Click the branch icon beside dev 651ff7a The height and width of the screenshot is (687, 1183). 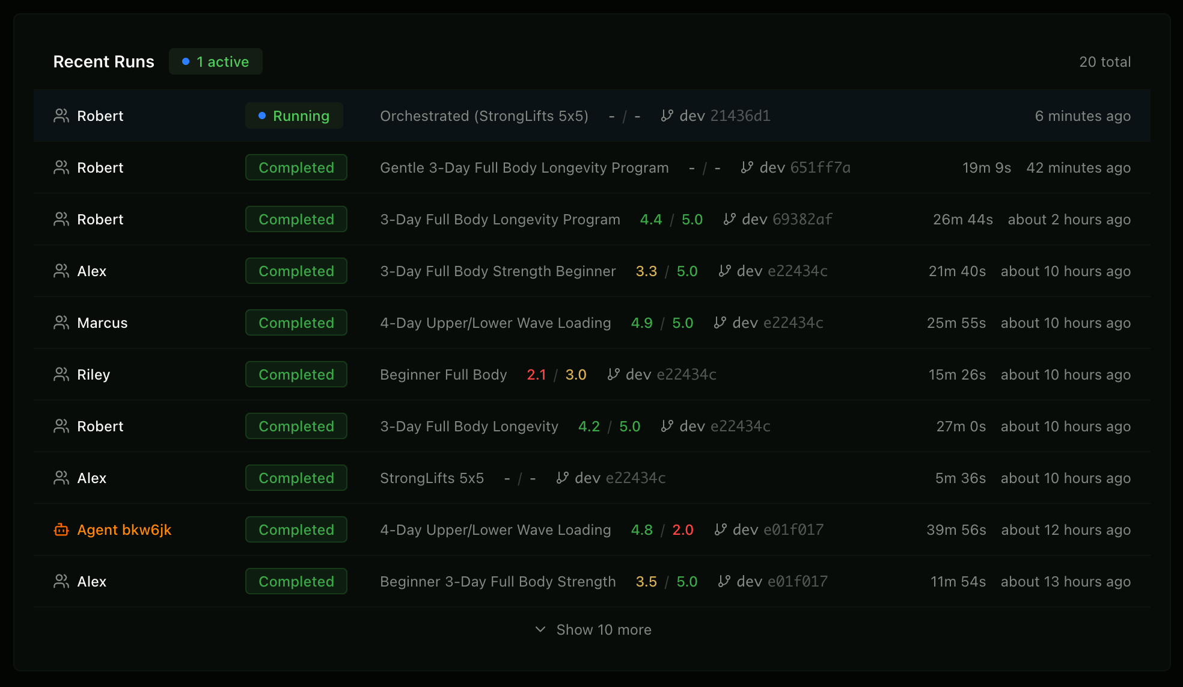coord(747,167)
